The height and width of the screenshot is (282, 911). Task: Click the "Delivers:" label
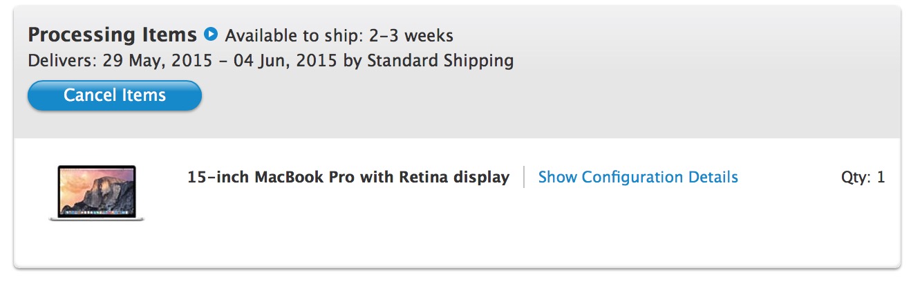[62, 61]
